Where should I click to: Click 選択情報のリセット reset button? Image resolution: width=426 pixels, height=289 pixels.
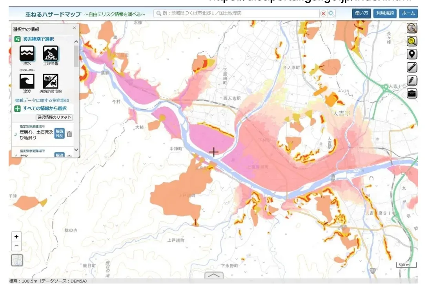pyautogui.click(x=55, y=117)
